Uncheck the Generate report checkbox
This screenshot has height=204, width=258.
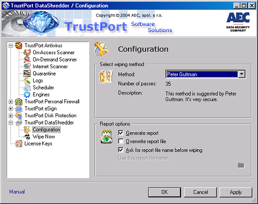coord(121,133)
